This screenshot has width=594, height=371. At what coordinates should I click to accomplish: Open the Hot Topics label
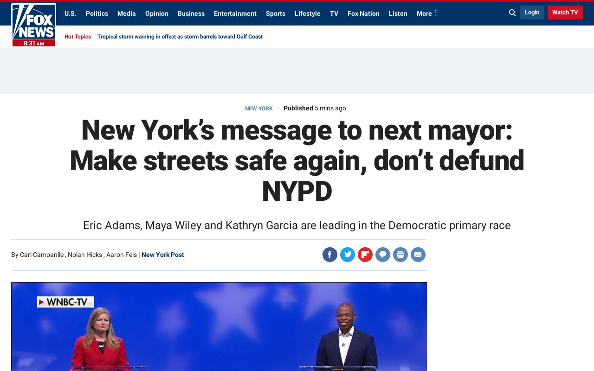(77, 37)
